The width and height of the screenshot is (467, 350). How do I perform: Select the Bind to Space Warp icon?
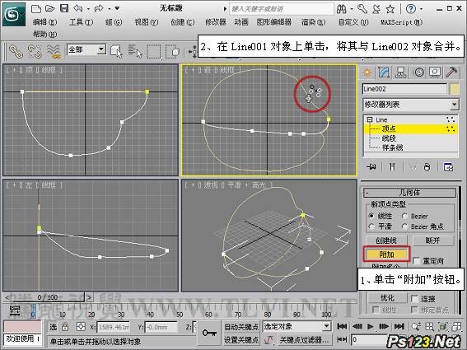point(54,51)
